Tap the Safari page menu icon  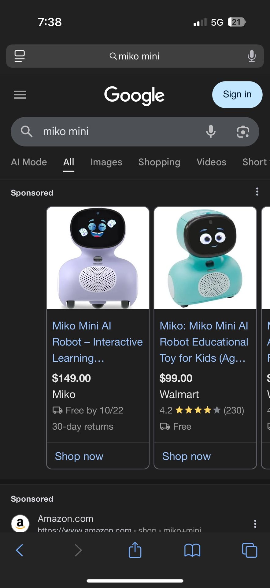pyautogui.click(x=20, y=56)
